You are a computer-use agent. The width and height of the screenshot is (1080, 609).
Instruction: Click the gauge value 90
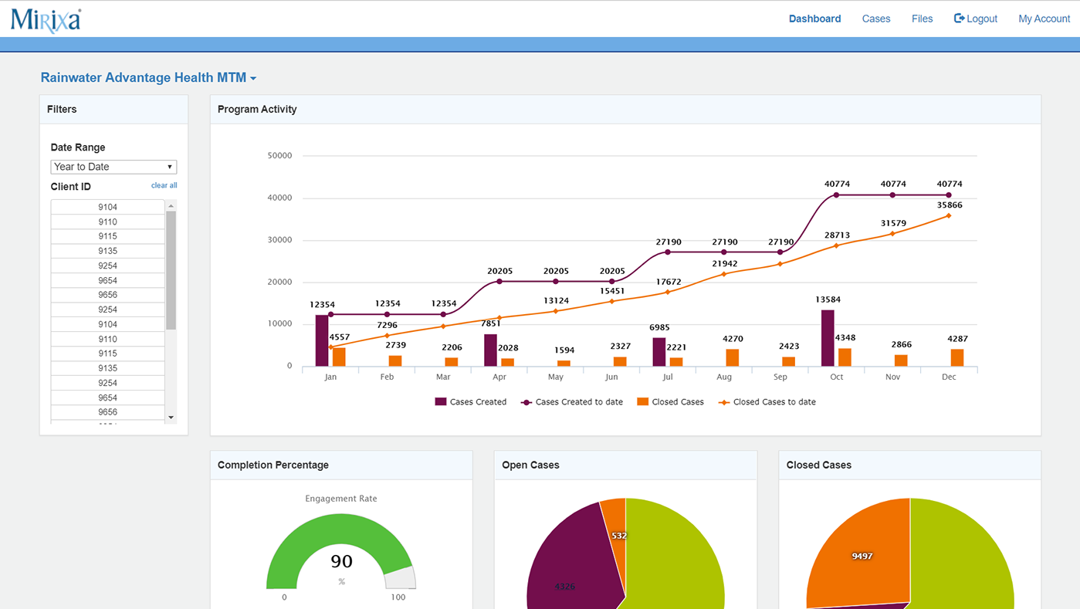(x=341, y=561)
